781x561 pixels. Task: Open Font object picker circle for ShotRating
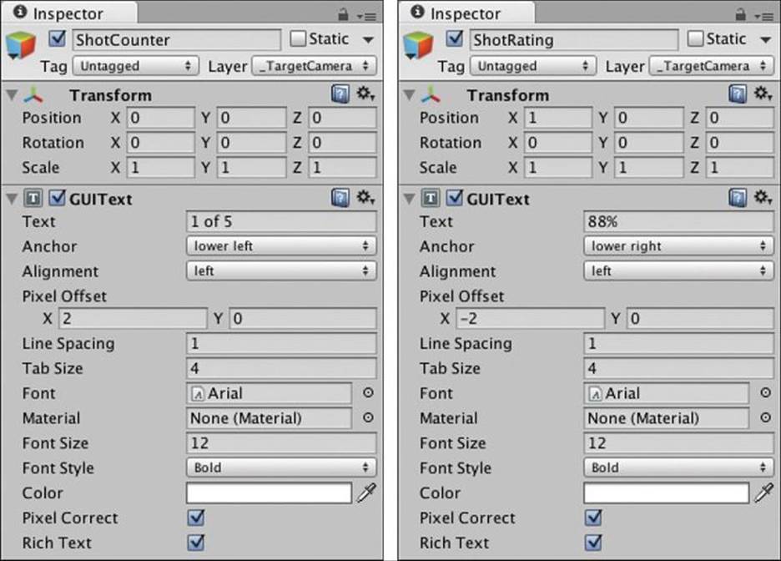click(x=765, y=392)
